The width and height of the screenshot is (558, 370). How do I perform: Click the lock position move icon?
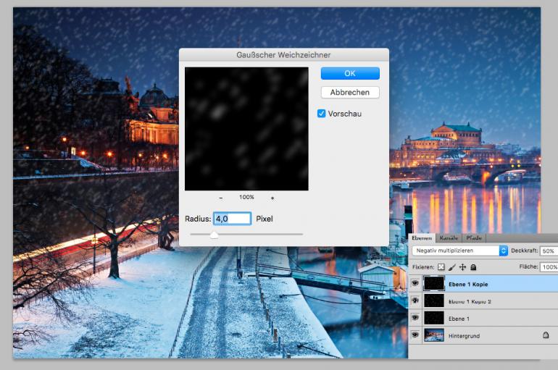(463, 267)
